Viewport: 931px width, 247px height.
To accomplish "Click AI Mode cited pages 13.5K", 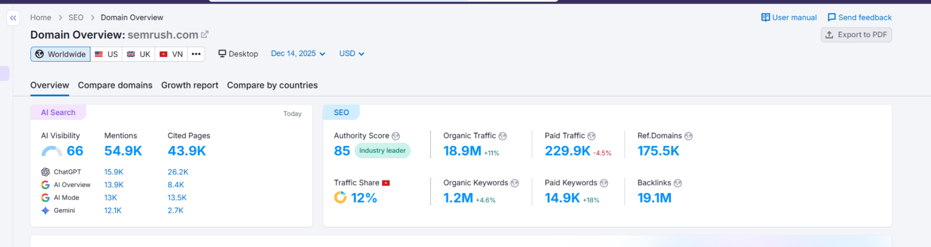I will coord(177,198).
